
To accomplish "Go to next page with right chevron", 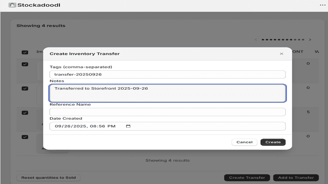I will click(310, 39).
